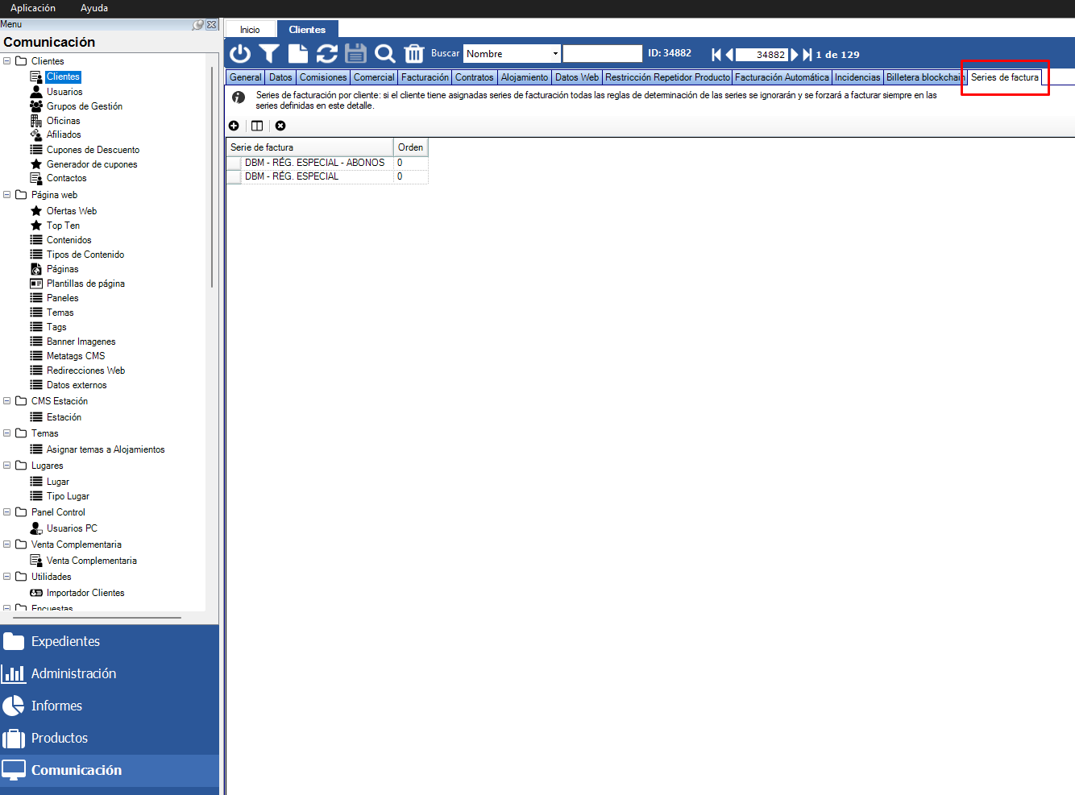Open the Informes module
The image size is (1075, 795).
(110, 706)
